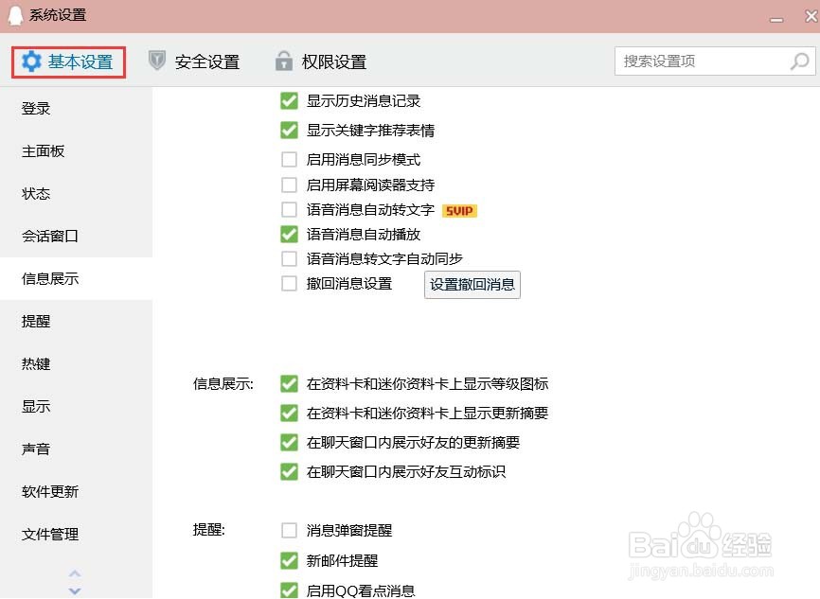Click the search magnifier icon
Image resolution: width=820 pixels, height=599 pixels.
coord(799,62)
